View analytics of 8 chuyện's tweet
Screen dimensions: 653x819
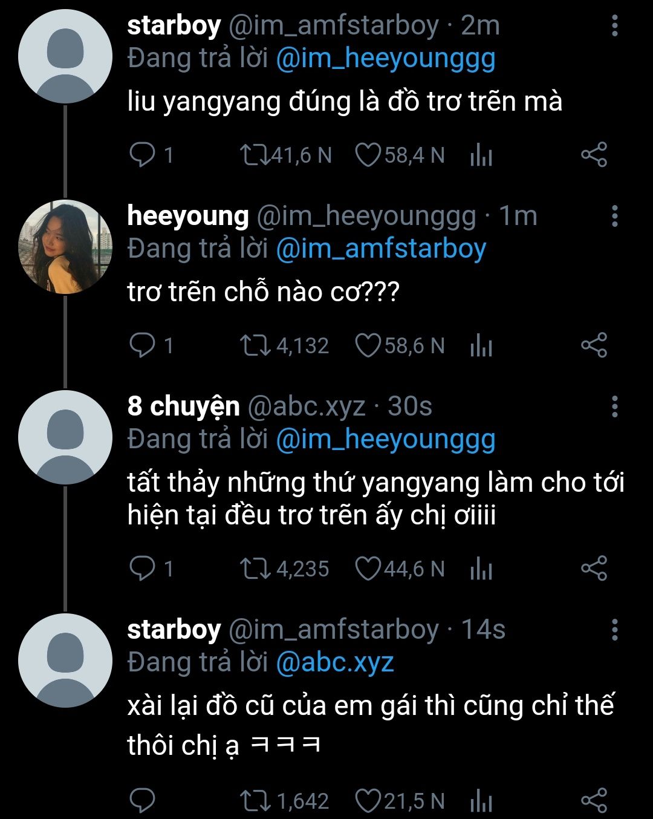481,569
